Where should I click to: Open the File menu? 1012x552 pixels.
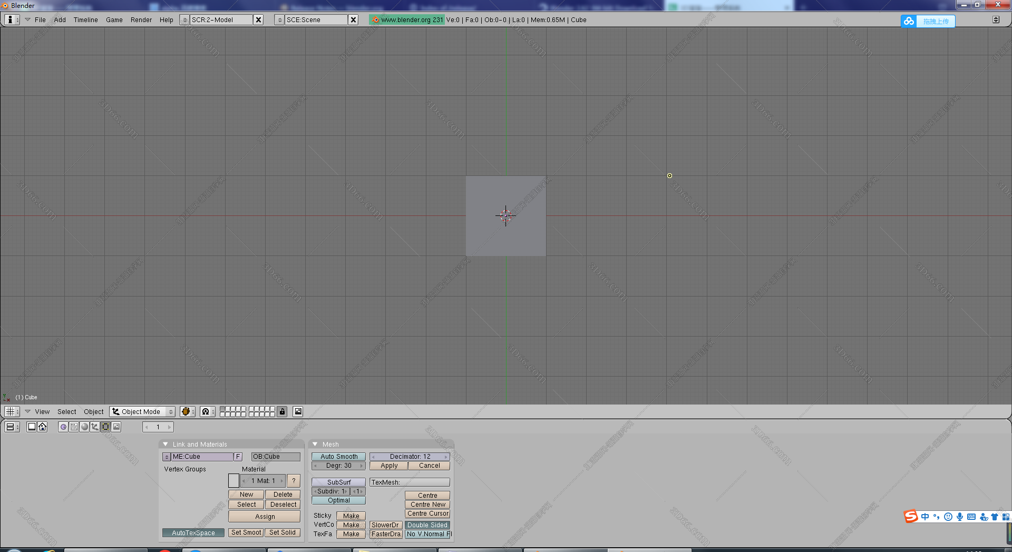coord(40,19)
